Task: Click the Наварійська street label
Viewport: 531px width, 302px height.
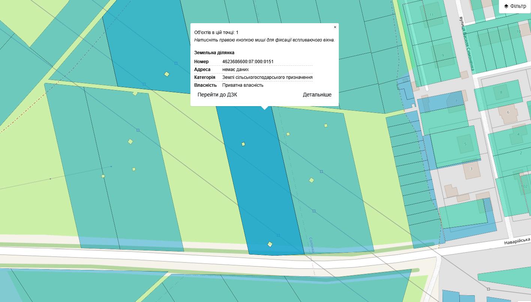Action: [x=516, y=241]
